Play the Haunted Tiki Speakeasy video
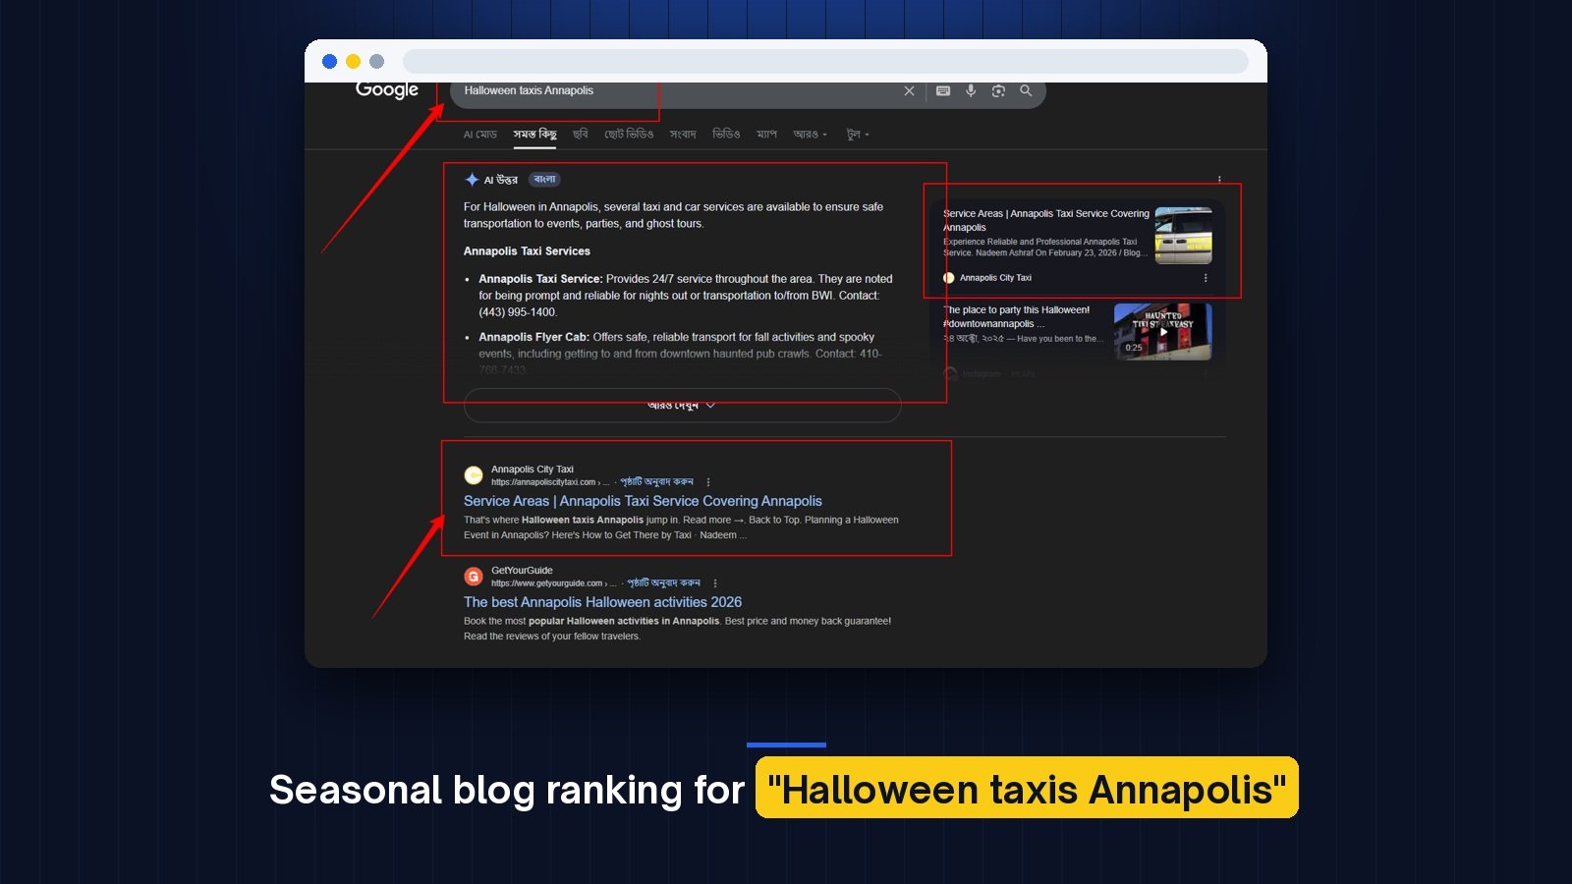1572x884 pixels. click(1163, 332)
